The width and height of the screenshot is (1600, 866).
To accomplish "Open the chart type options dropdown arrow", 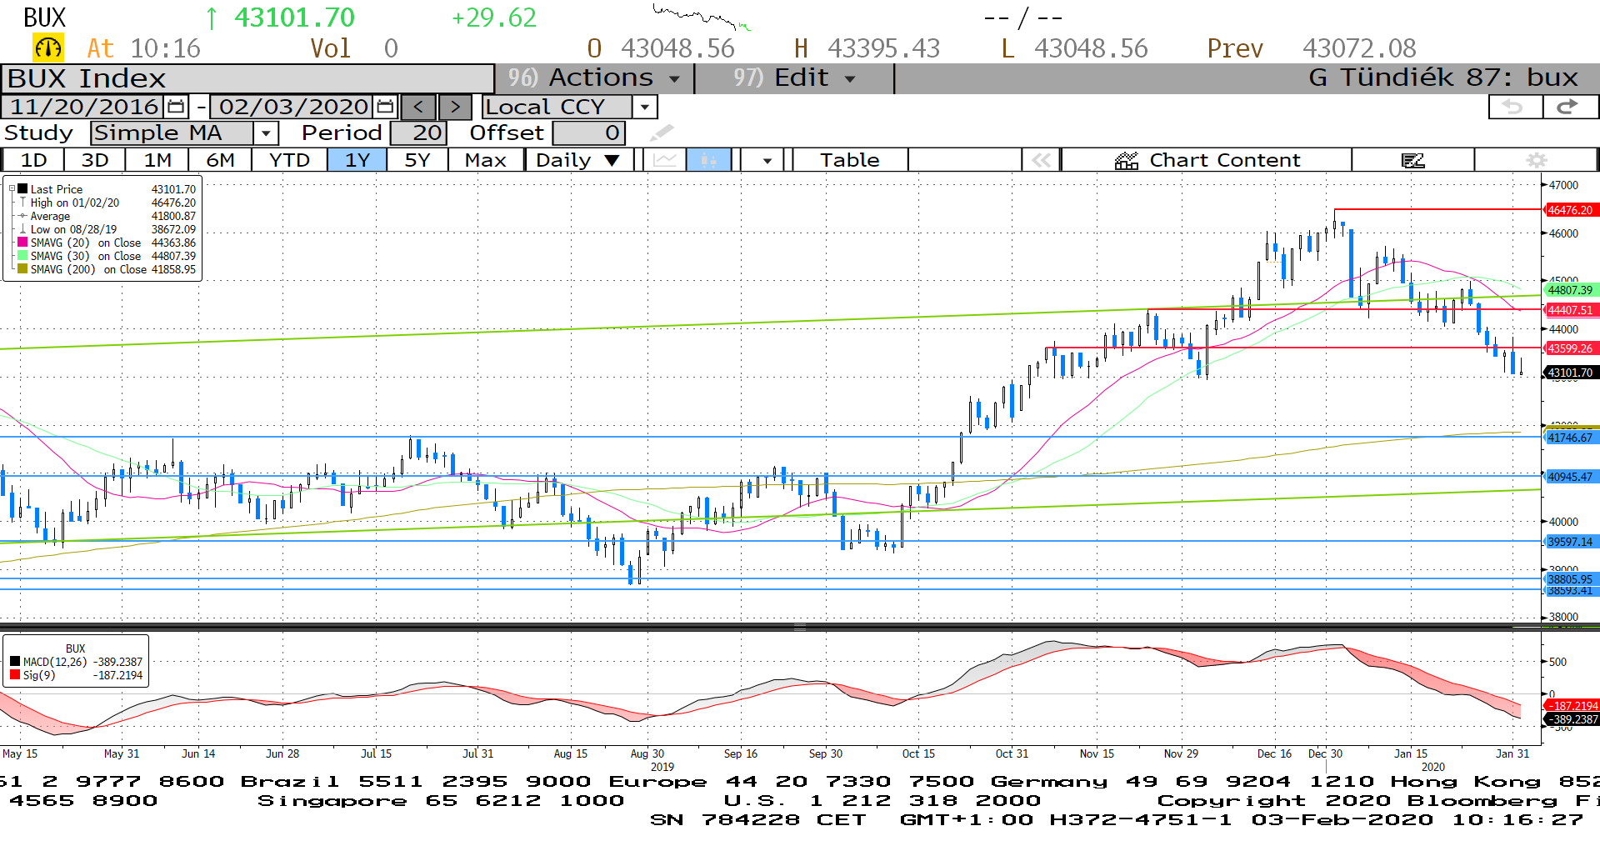I will click(767, 160).
